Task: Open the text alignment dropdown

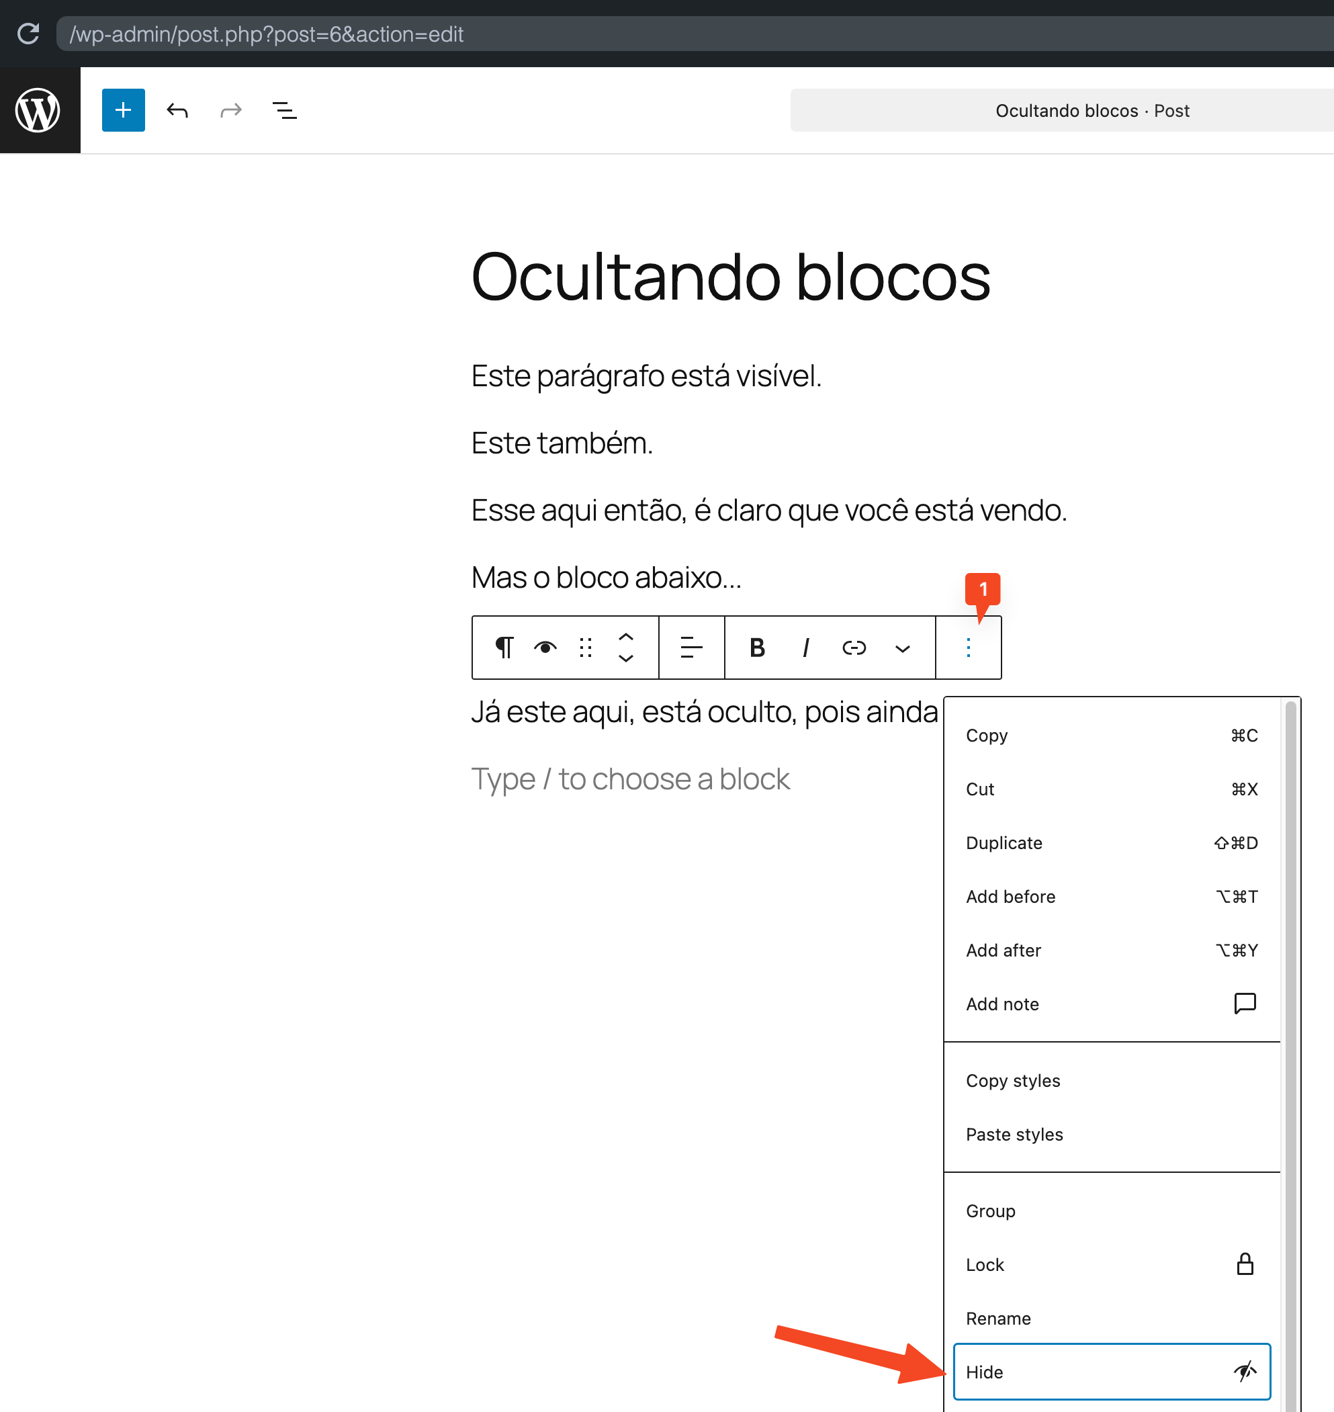Action: tap(691, 647)
